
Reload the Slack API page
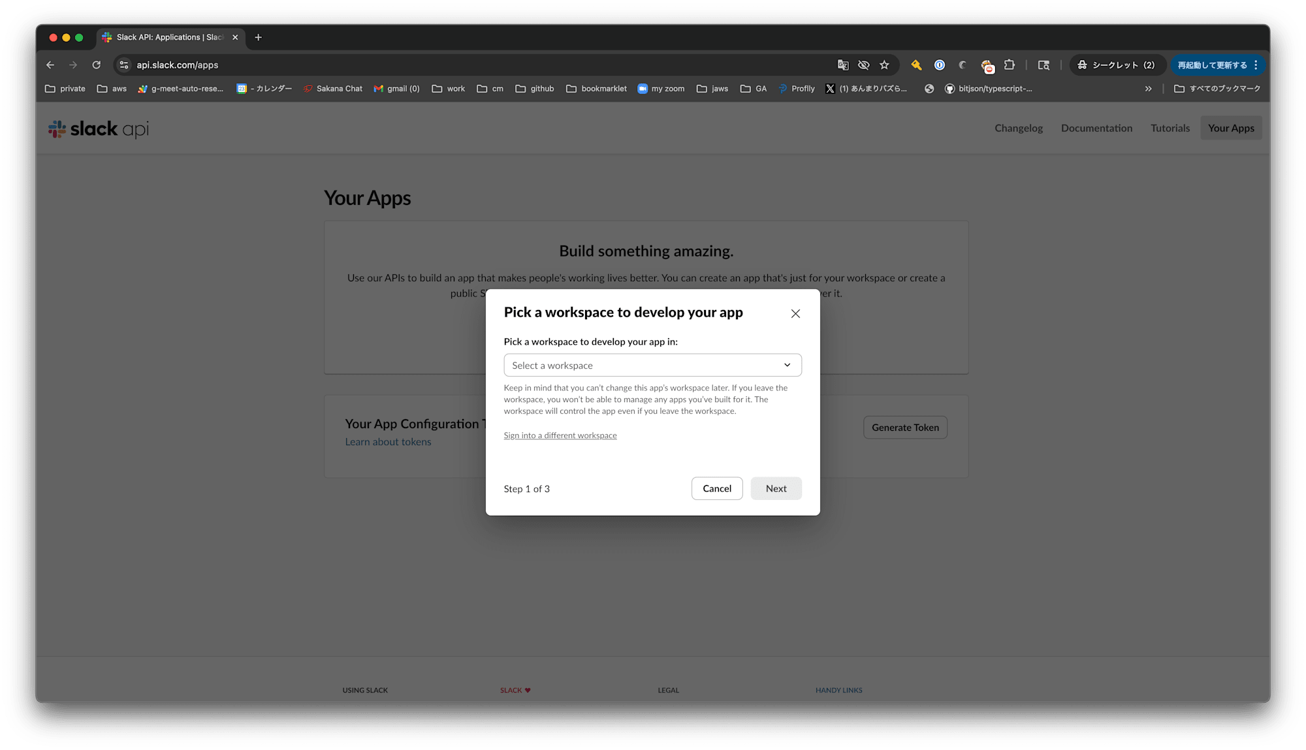point(97,65)
